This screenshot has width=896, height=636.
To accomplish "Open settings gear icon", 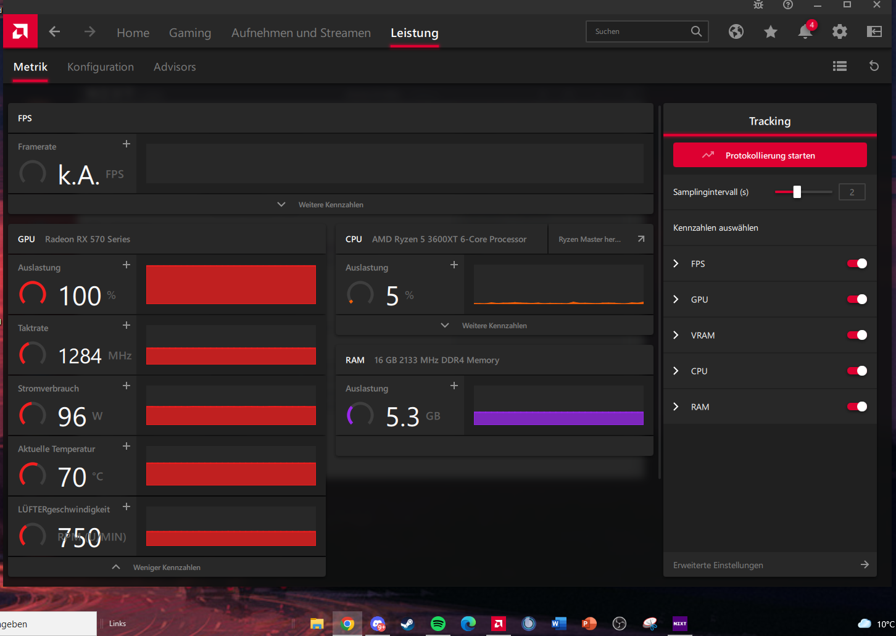I will coord(840,31).
